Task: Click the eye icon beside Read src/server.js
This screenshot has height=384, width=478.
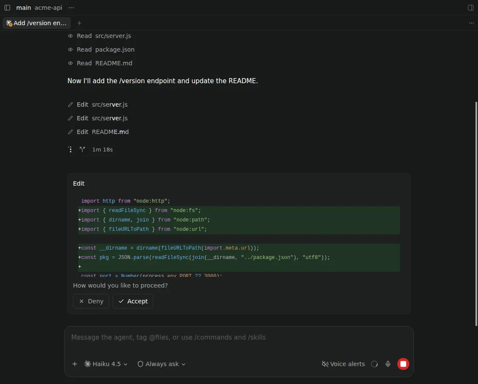Action: click(x=70, y=36)
